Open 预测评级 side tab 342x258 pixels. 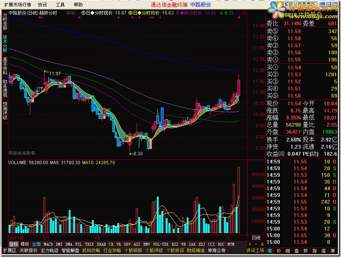[x=5, y=111]
